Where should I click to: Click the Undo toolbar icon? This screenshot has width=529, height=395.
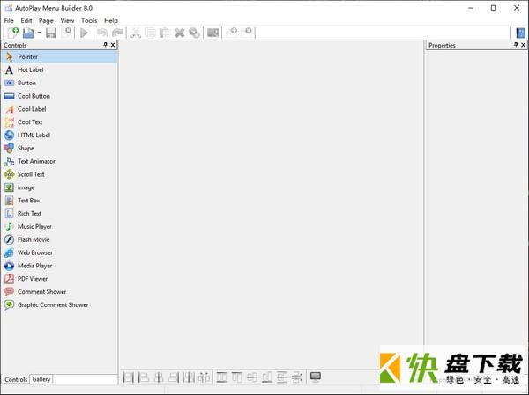coord(102,33)
